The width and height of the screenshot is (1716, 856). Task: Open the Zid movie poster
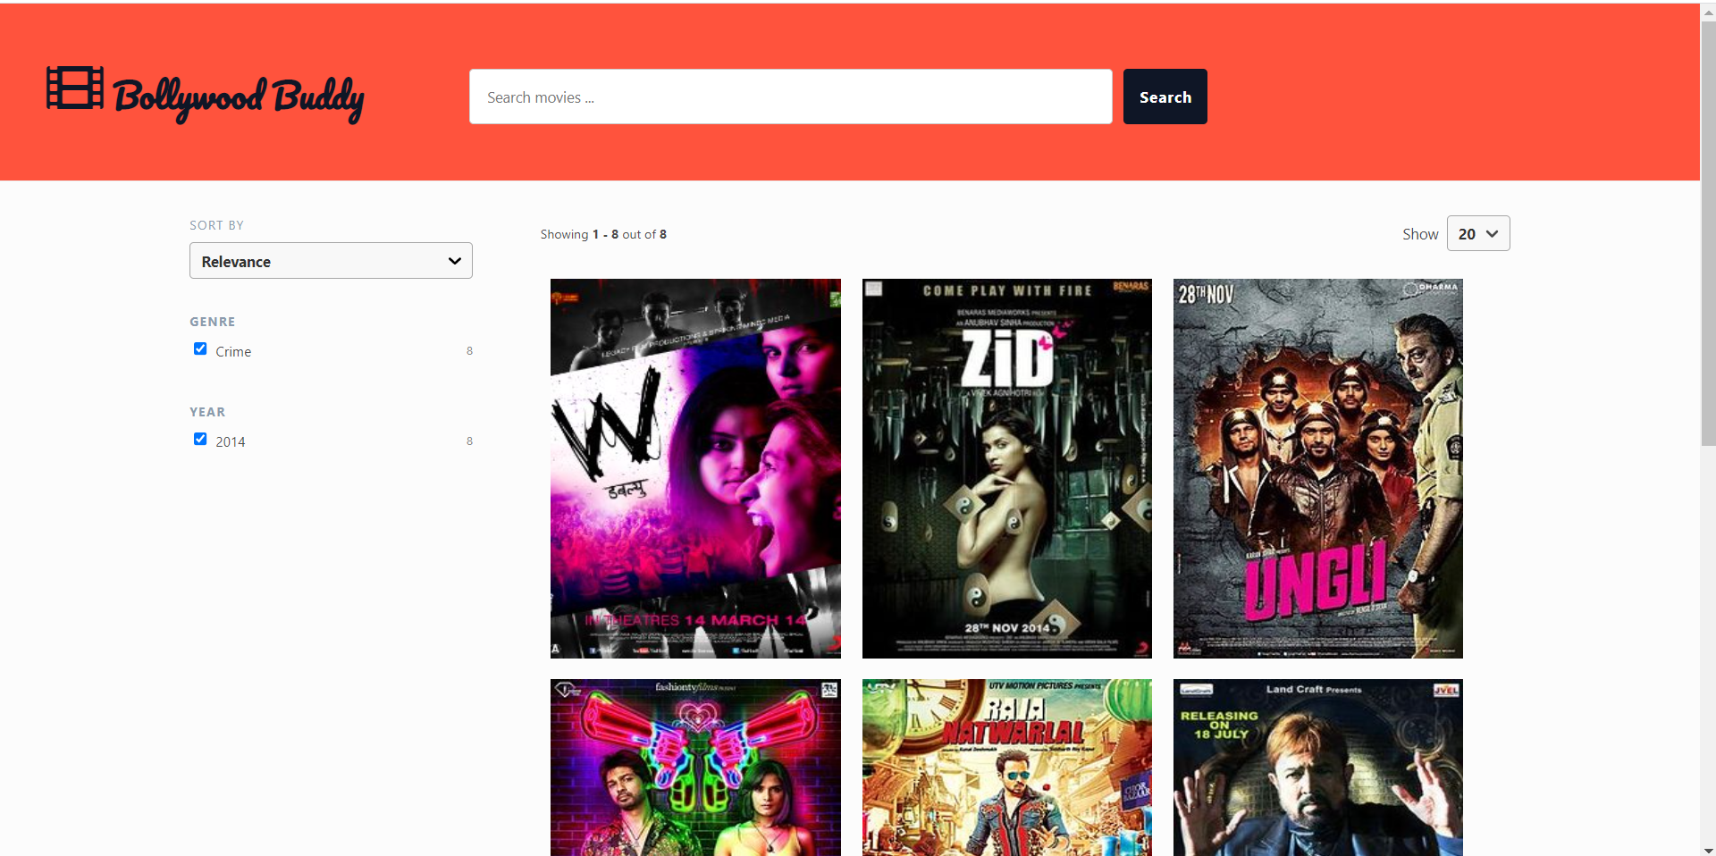click(x=1006, y=468)
